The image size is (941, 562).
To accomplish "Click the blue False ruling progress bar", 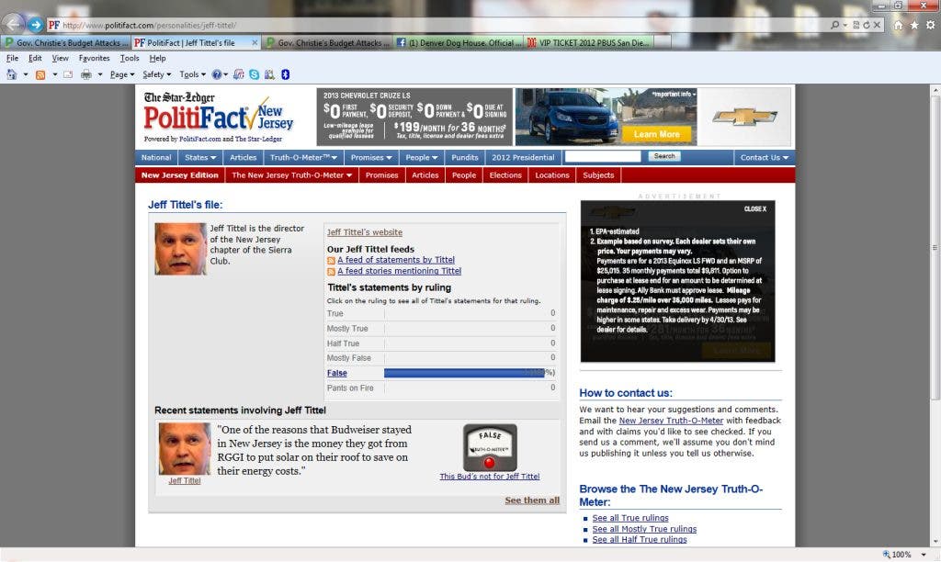I will tap(464, 373).
